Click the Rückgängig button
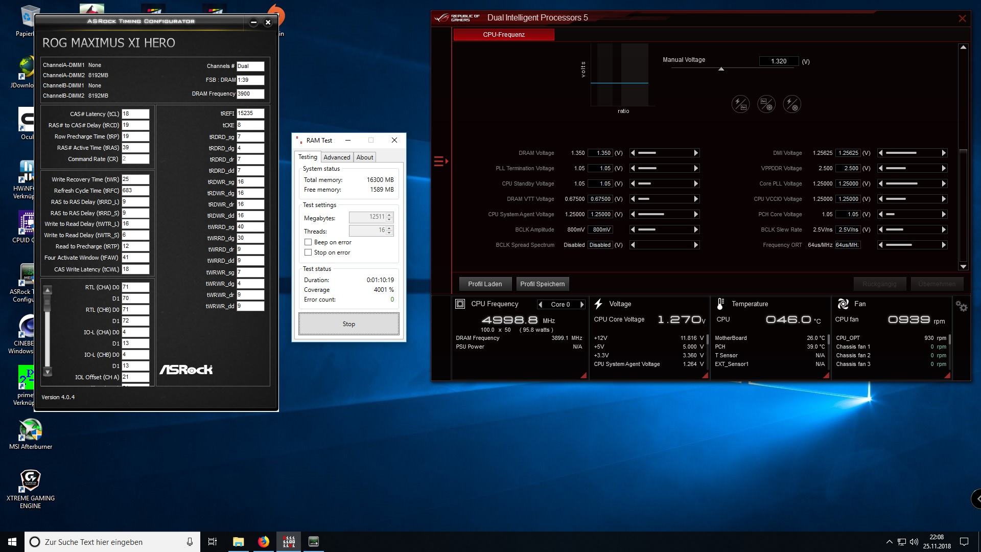 point(879,284)
